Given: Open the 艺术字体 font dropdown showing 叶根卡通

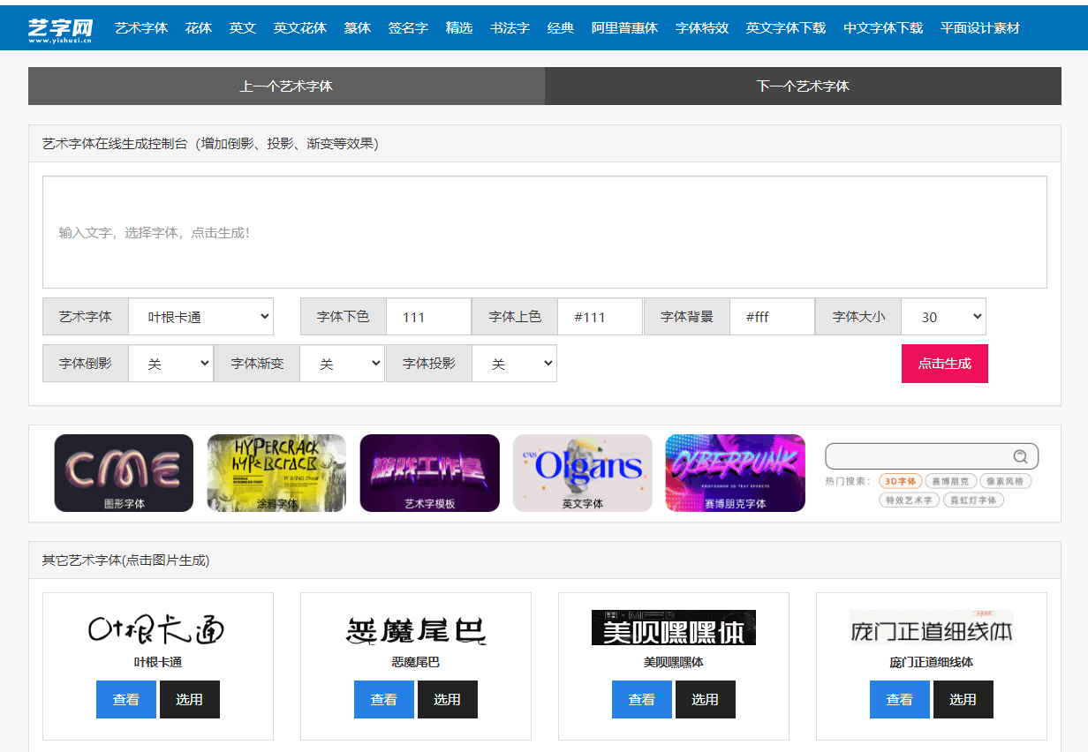Looking at the screenshot, I should (x=200, y=316).
